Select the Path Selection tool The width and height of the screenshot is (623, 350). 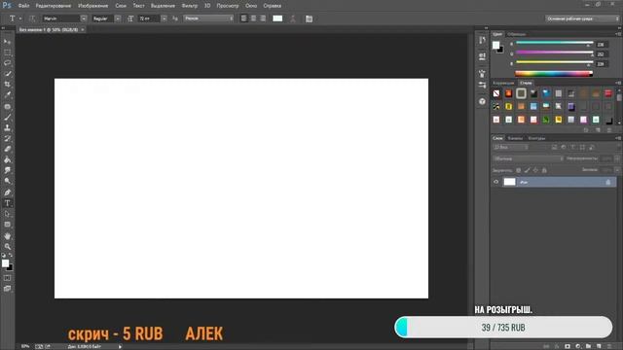7,214
